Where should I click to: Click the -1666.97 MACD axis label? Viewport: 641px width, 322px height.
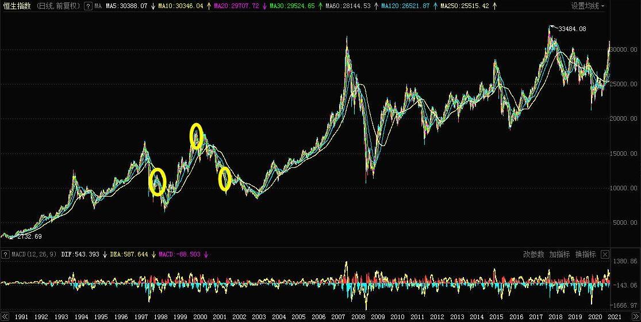click(624, 305)
